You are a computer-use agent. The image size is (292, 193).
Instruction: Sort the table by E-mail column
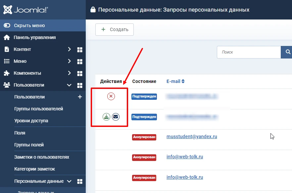click(x=175, y=81)
